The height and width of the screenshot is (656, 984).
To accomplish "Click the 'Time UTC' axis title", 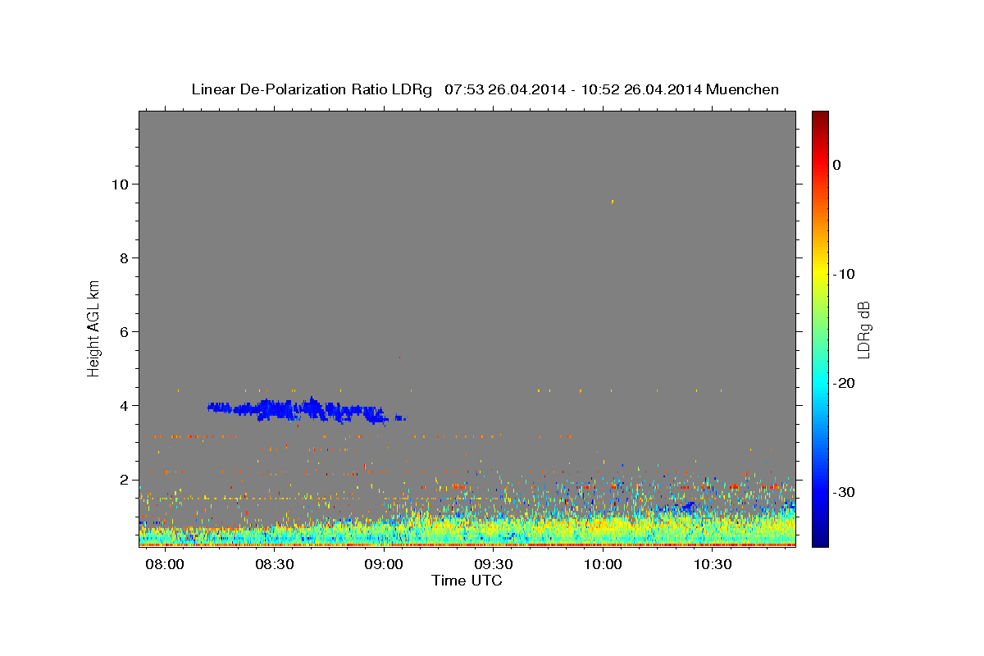I will [x=467, y=581].
